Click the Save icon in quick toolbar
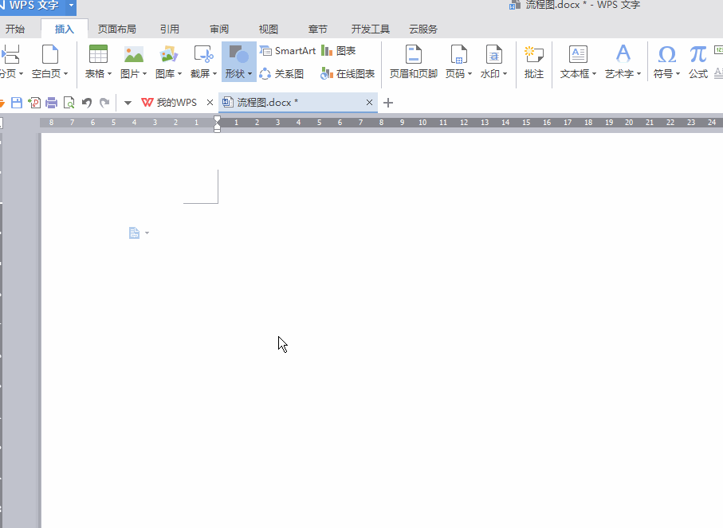723x528 pixels. tap(17, 102)
